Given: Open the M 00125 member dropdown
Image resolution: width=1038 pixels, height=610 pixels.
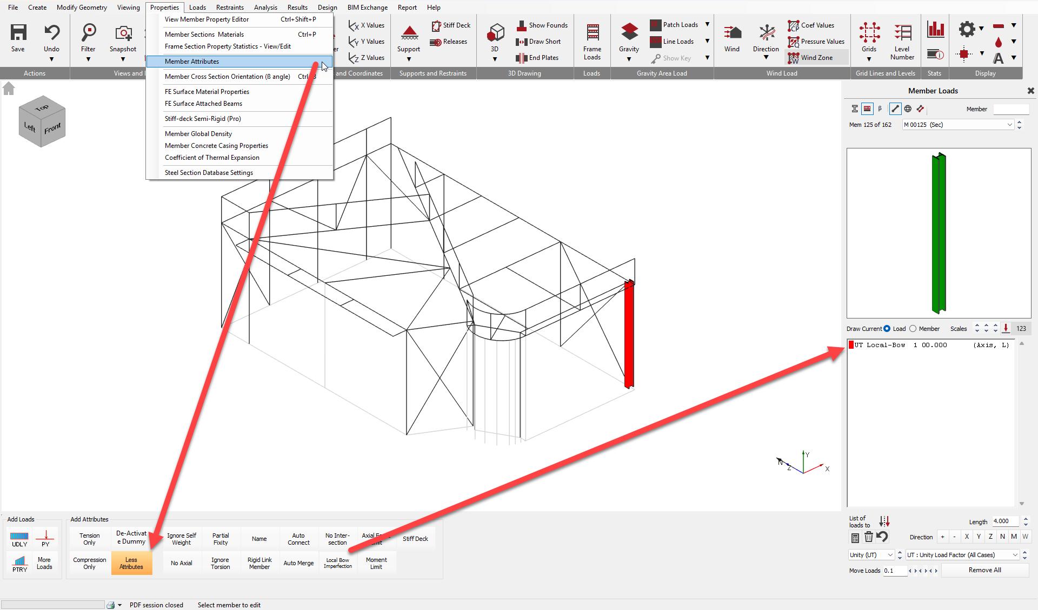Looking at the screenshot, I should coord(1009,125).
